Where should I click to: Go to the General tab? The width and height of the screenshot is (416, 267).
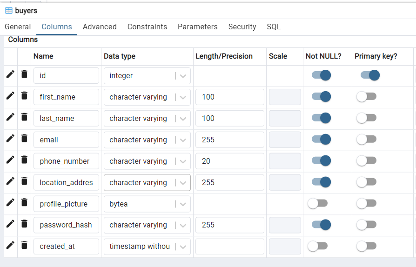[x=18, y=27]
